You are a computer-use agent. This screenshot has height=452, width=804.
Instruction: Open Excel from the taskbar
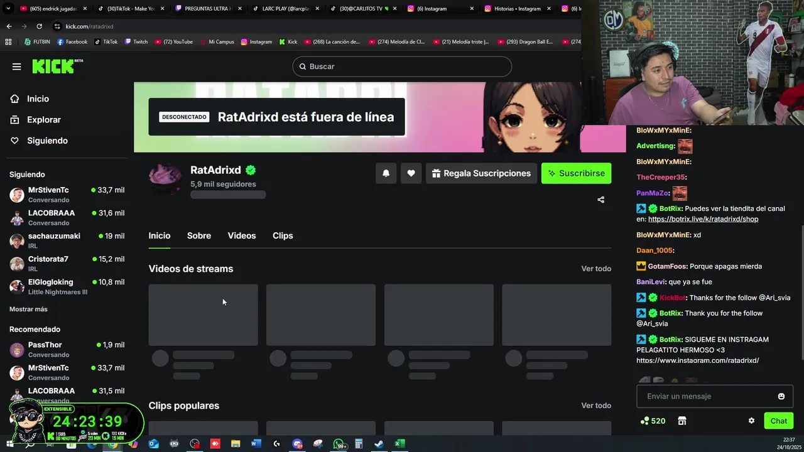(399, 444)
